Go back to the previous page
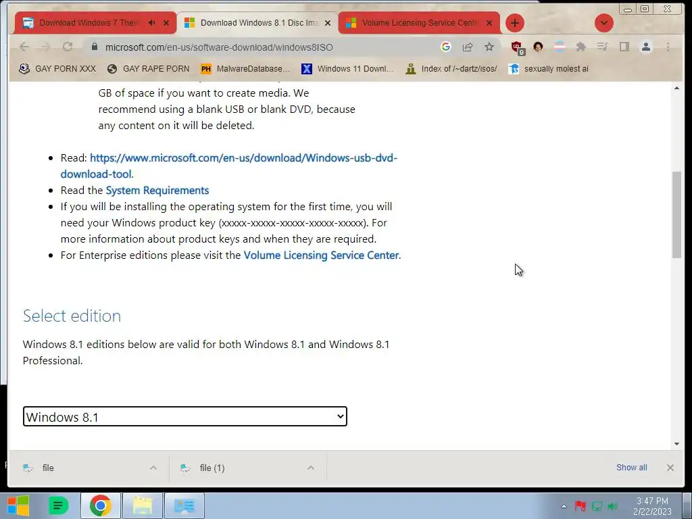Viewport: 692px width, 519px height. 24,47
